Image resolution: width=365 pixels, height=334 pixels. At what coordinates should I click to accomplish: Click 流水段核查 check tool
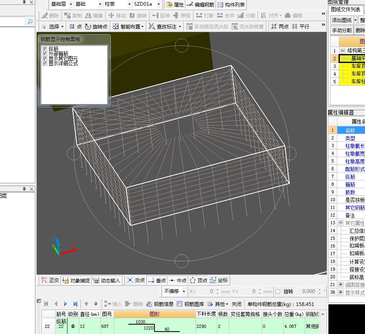(248, 26)
